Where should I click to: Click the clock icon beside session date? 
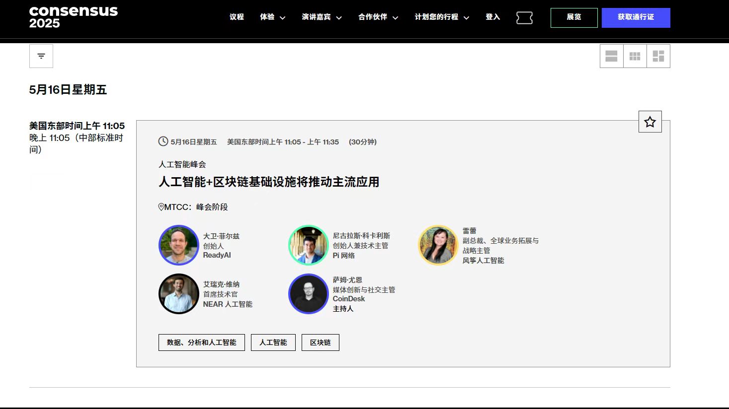pyautogui.click(x=163, y=141)
